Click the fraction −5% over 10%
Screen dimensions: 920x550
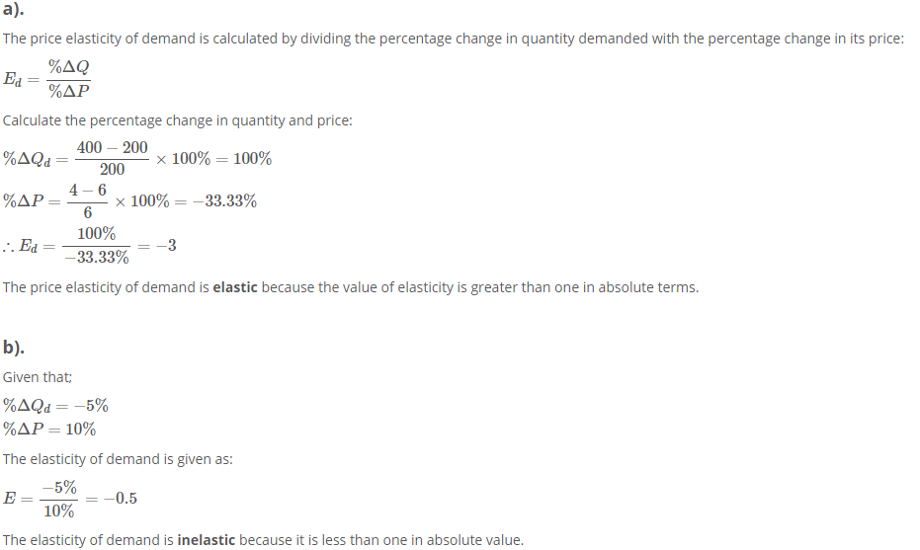[58, 499]
